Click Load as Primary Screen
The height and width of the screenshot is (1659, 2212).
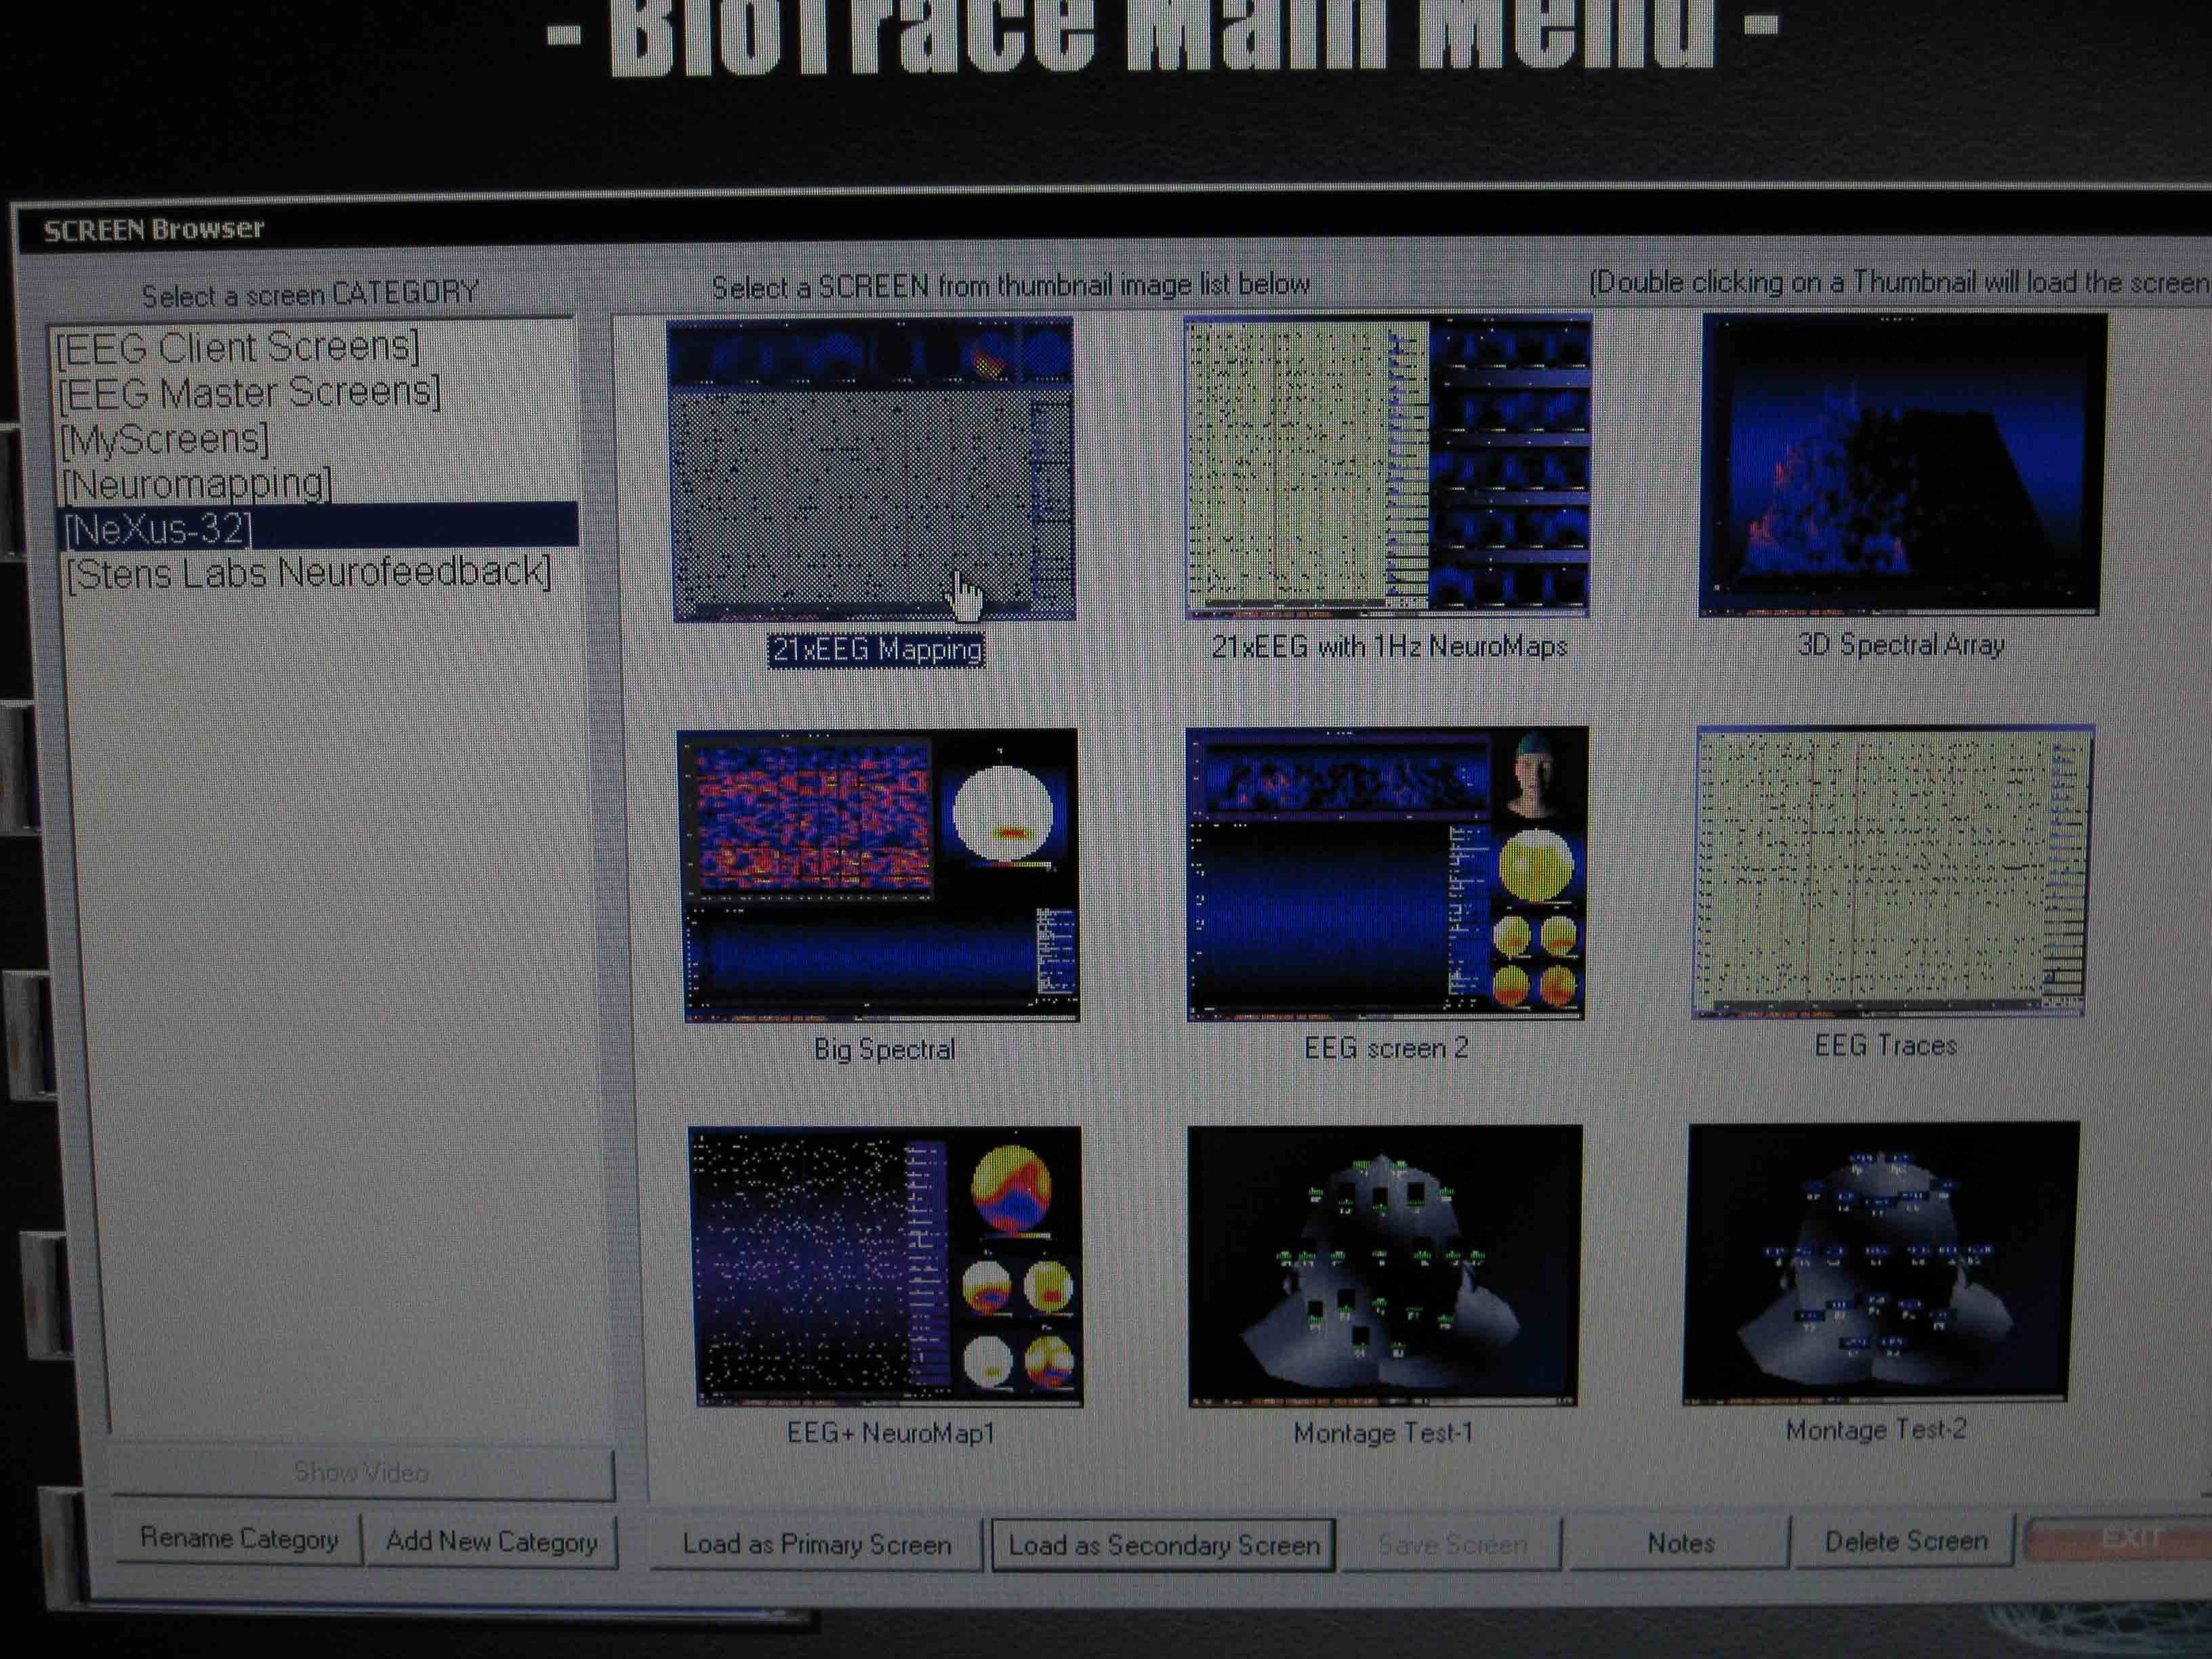click(x=816, y=1545)
